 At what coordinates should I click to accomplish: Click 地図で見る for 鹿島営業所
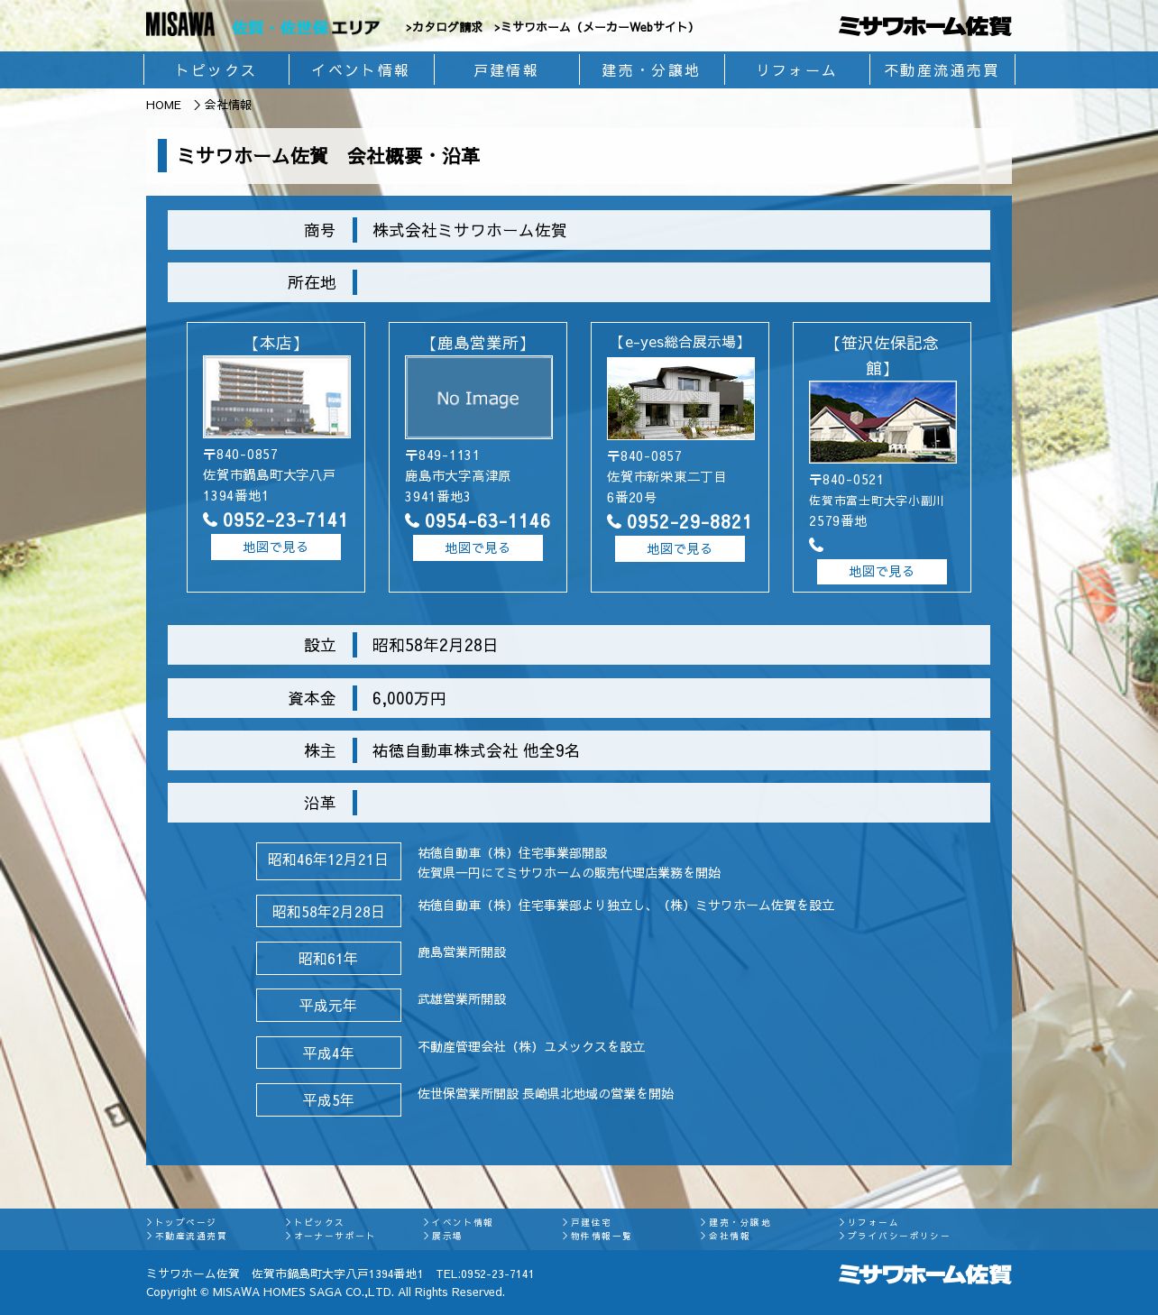click(478, 547)
